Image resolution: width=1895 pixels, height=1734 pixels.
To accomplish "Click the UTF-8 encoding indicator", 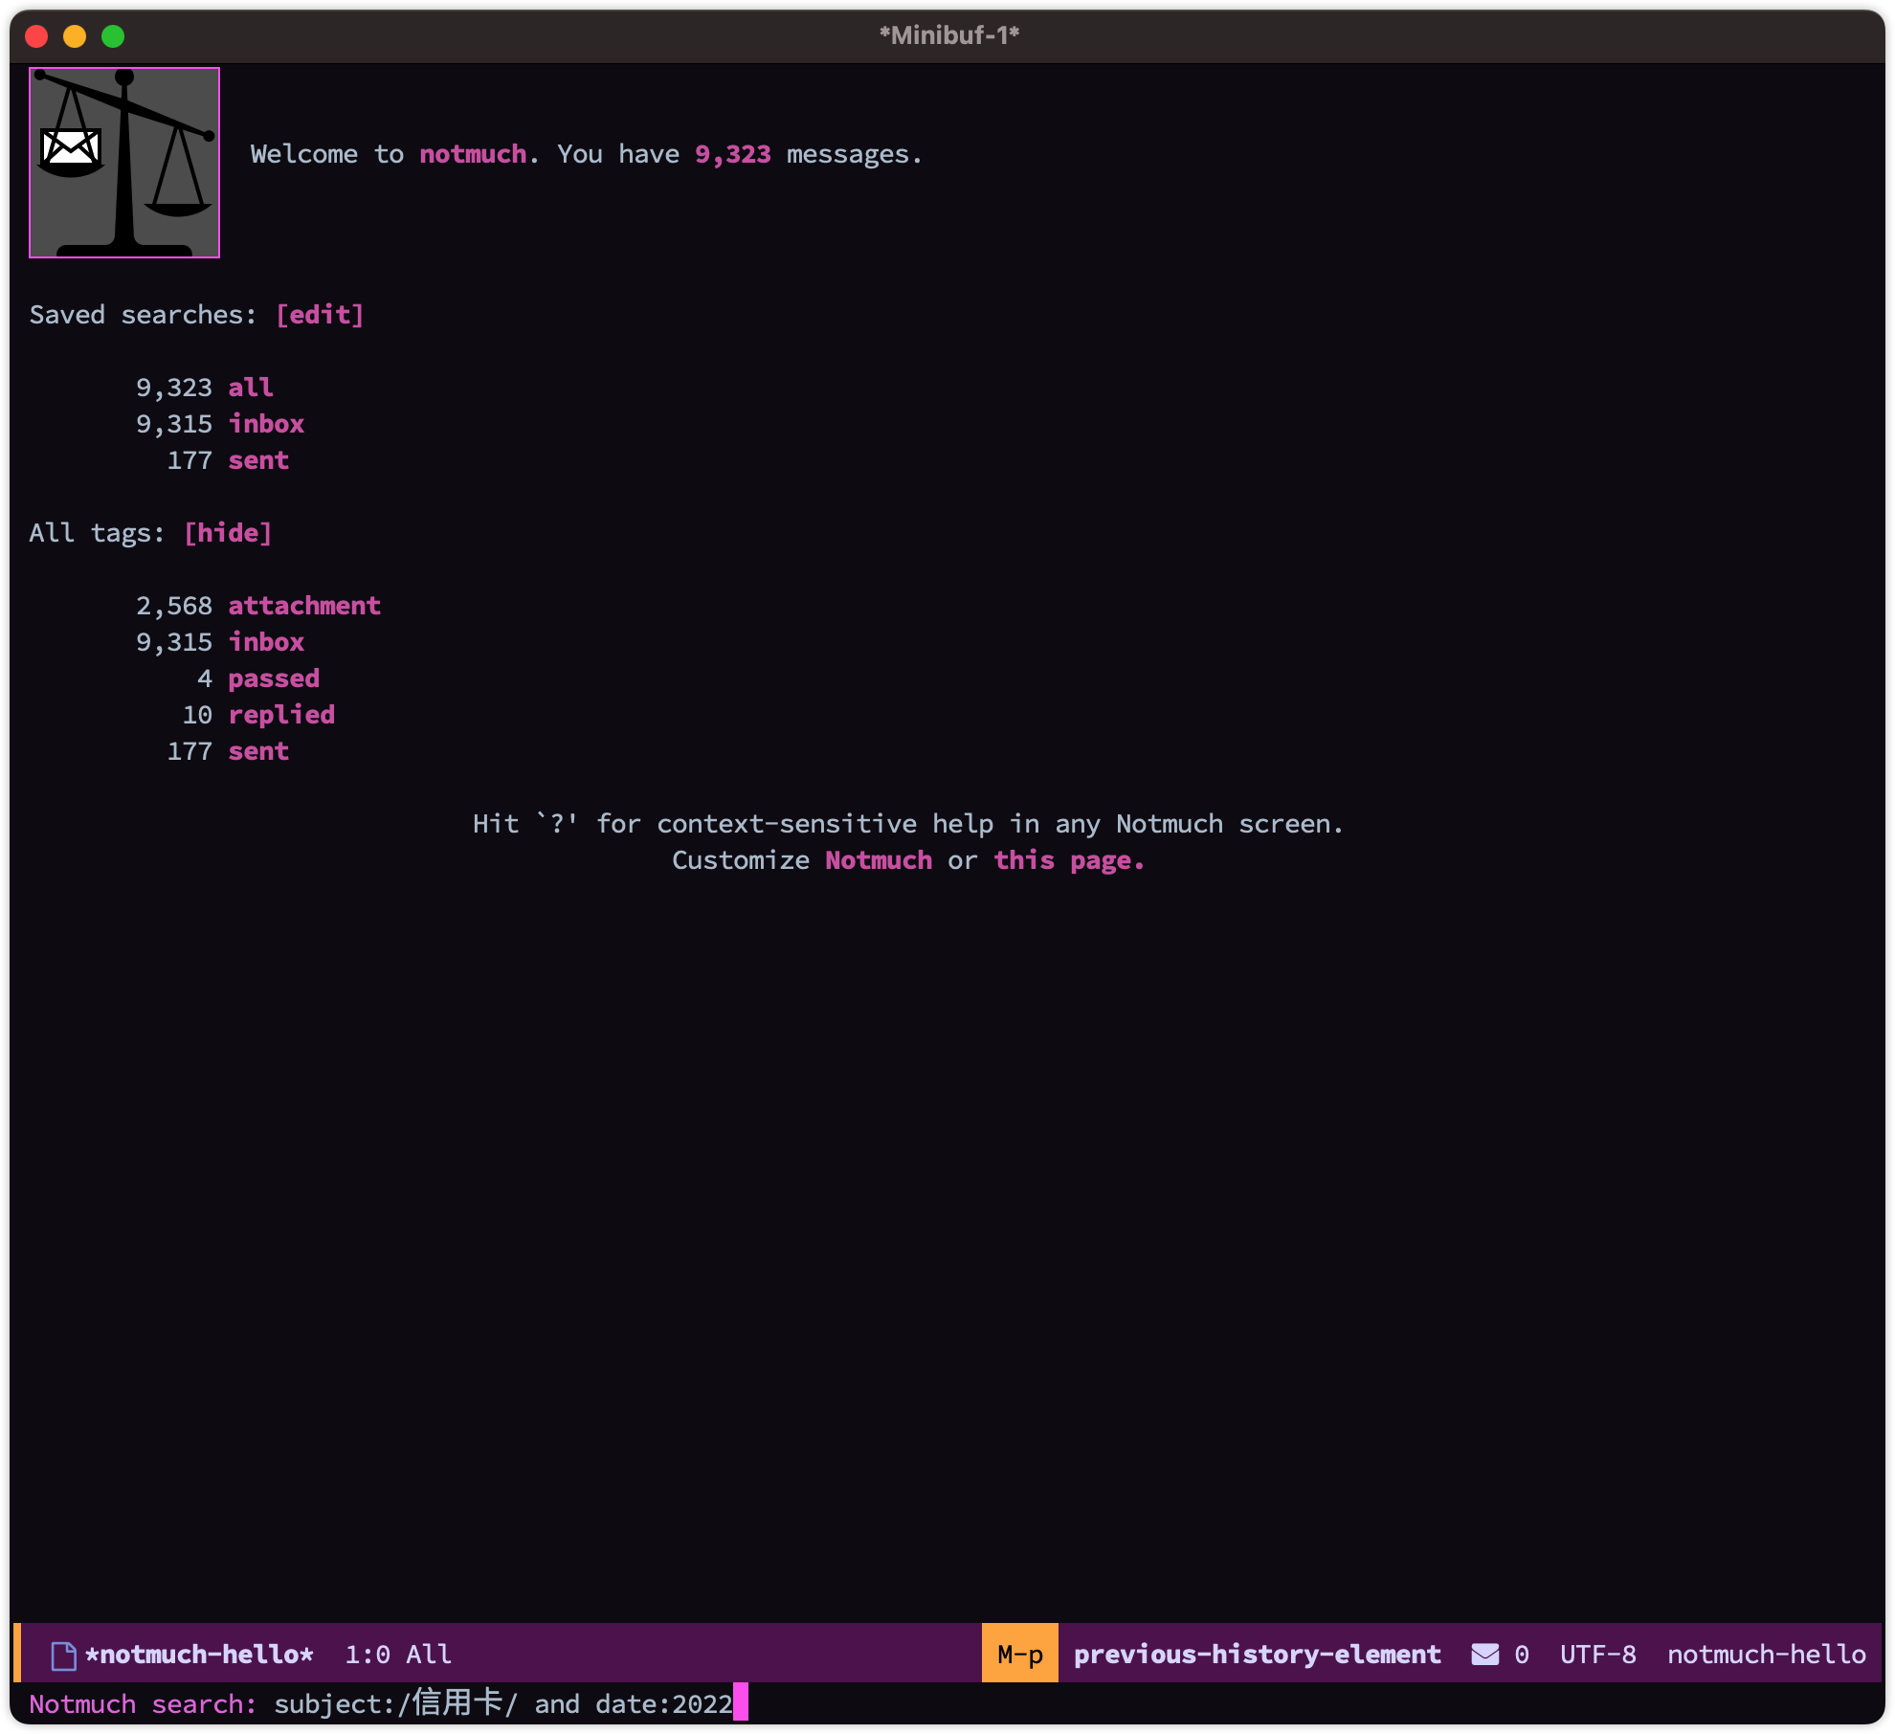I will tap(1598, 1655).
